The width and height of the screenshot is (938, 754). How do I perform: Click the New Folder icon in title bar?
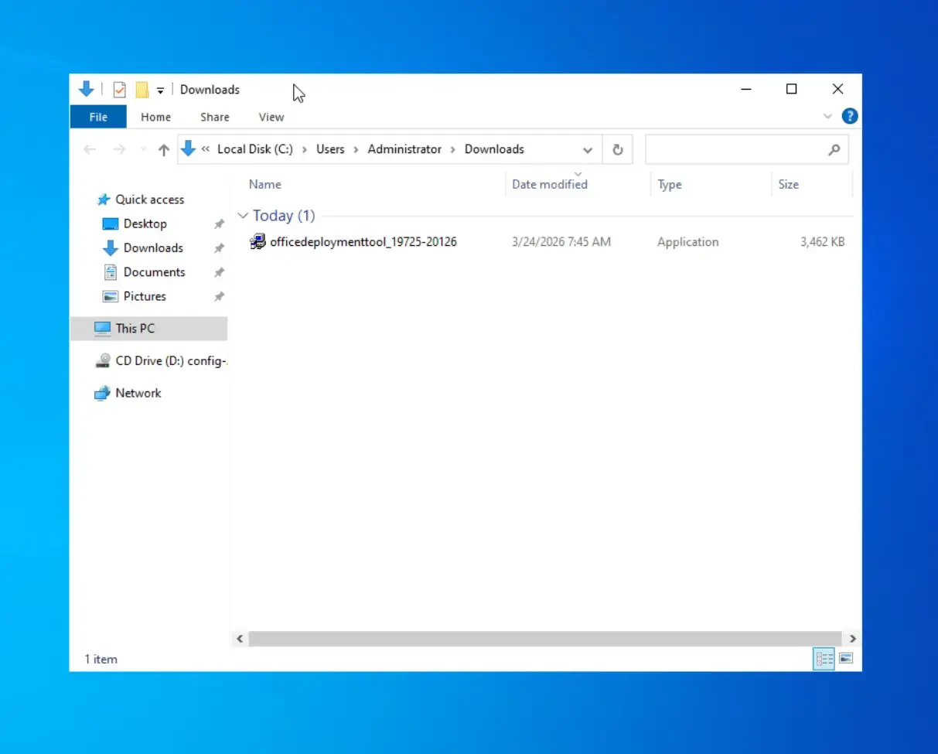tap(142, 90)
